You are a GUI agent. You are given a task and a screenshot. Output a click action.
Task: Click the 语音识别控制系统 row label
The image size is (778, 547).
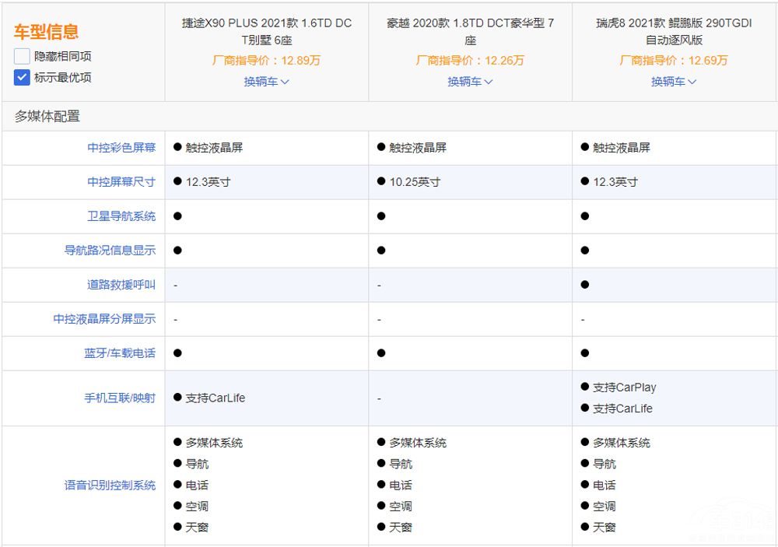click(x=110, y=486)
